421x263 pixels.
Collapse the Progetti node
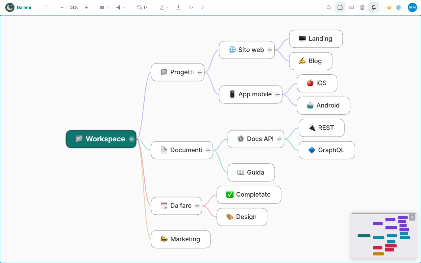[x=200, y=72]
